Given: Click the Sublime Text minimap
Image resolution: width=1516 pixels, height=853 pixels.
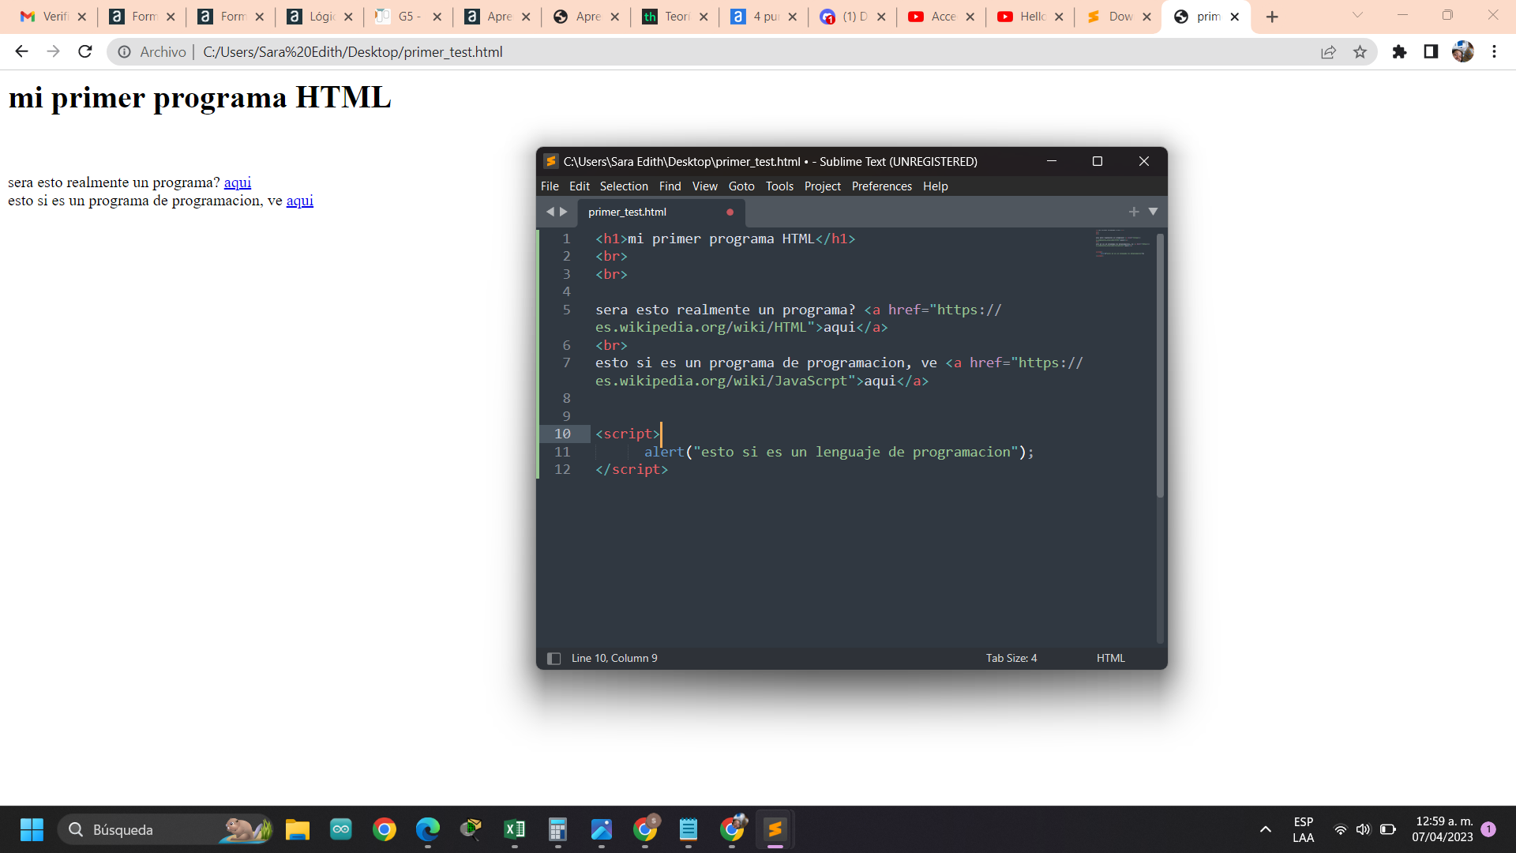Looking at the screenshot, I should [1121, 243].
